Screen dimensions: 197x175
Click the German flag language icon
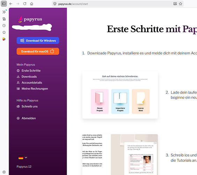pyautogui.click(x=21, y=157)
